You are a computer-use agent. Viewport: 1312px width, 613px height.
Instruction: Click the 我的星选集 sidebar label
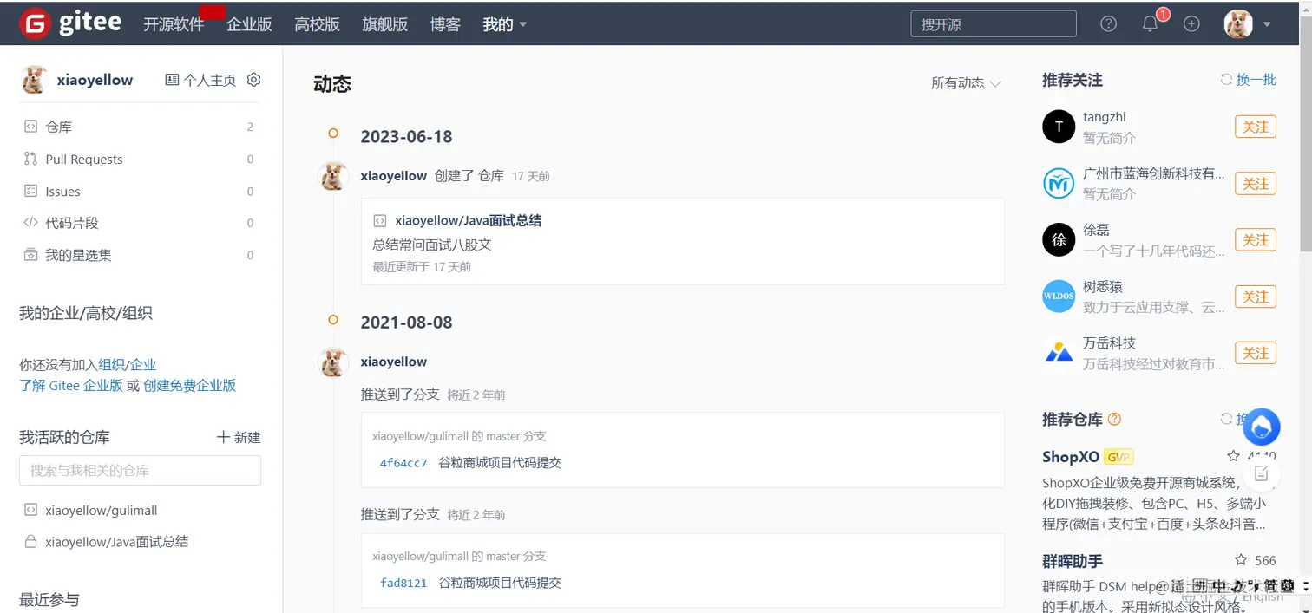(79, 255)
